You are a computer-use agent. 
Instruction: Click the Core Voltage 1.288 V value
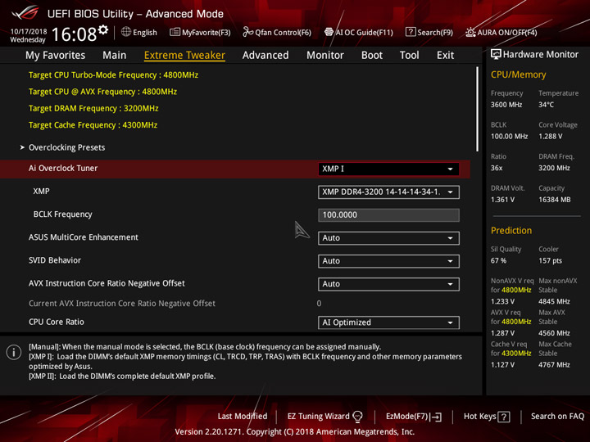551,136
